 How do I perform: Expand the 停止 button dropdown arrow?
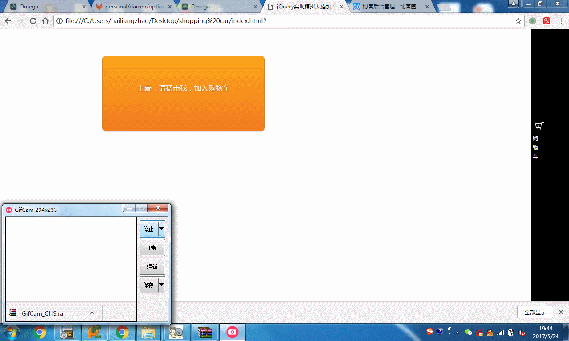tap(161, 229)
